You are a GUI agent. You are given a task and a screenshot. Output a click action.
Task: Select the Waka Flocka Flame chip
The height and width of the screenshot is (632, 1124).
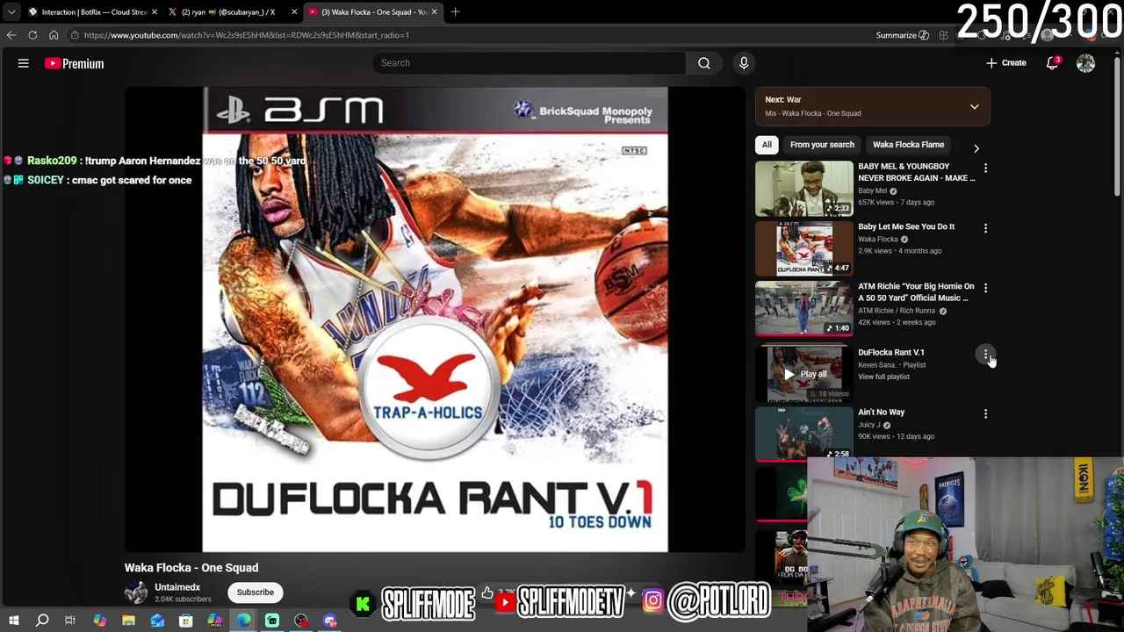click(908, 145)
